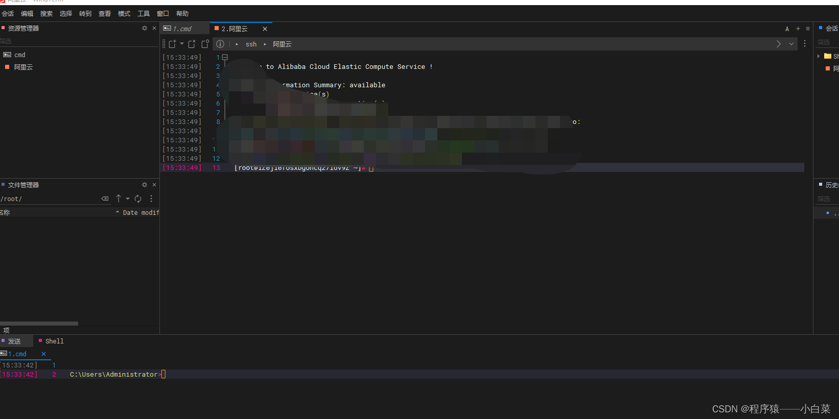Expand arrow before 阿里云 breadcrumb
Image resolution: width=839 pixels, height=419 pixels.
(x=265, y=44)
